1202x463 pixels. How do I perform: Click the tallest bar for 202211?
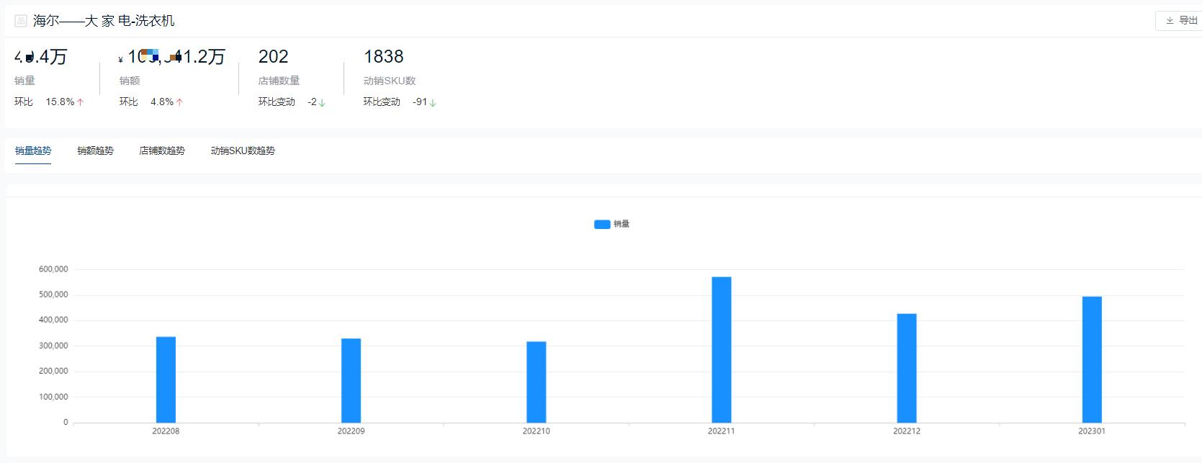coord(722,350)
